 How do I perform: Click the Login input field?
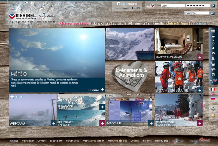(x=173, y=5)
